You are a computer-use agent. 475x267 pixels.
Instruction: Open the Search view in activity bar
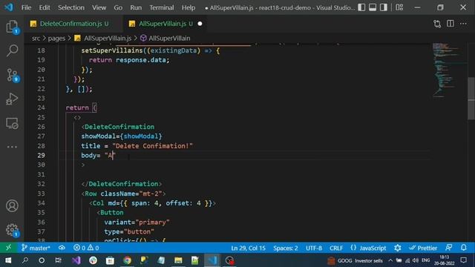(x=12, y=50)
